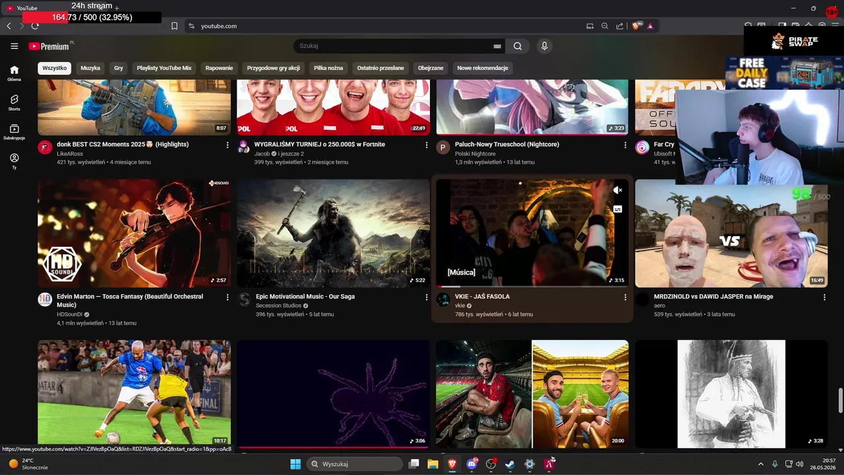Click the YouTube Premium logo
Image resolution: width=844 pixels, height=475 pixels.
point(49,46)
